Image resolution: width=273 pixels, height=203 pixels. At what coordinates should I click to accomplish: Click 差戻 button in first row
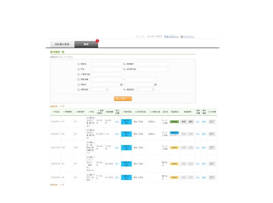(x=191, y=122)
